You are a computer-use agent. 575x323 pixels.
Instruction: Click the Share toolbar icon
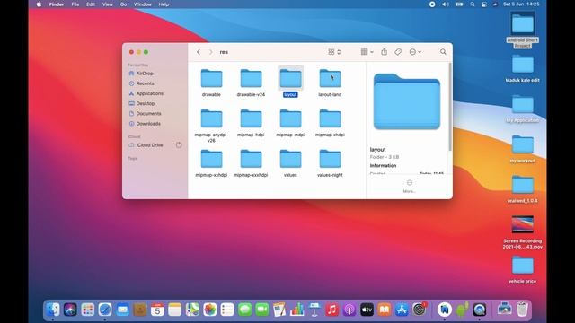click(x=384, y=52)
